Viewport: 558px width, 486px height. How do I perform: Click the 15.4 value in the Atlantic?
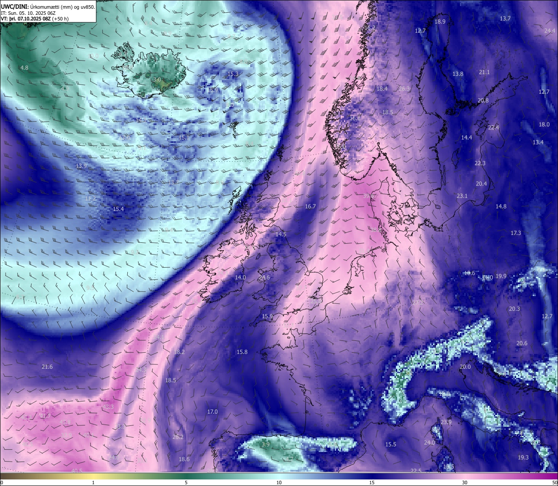pos(119,209)
